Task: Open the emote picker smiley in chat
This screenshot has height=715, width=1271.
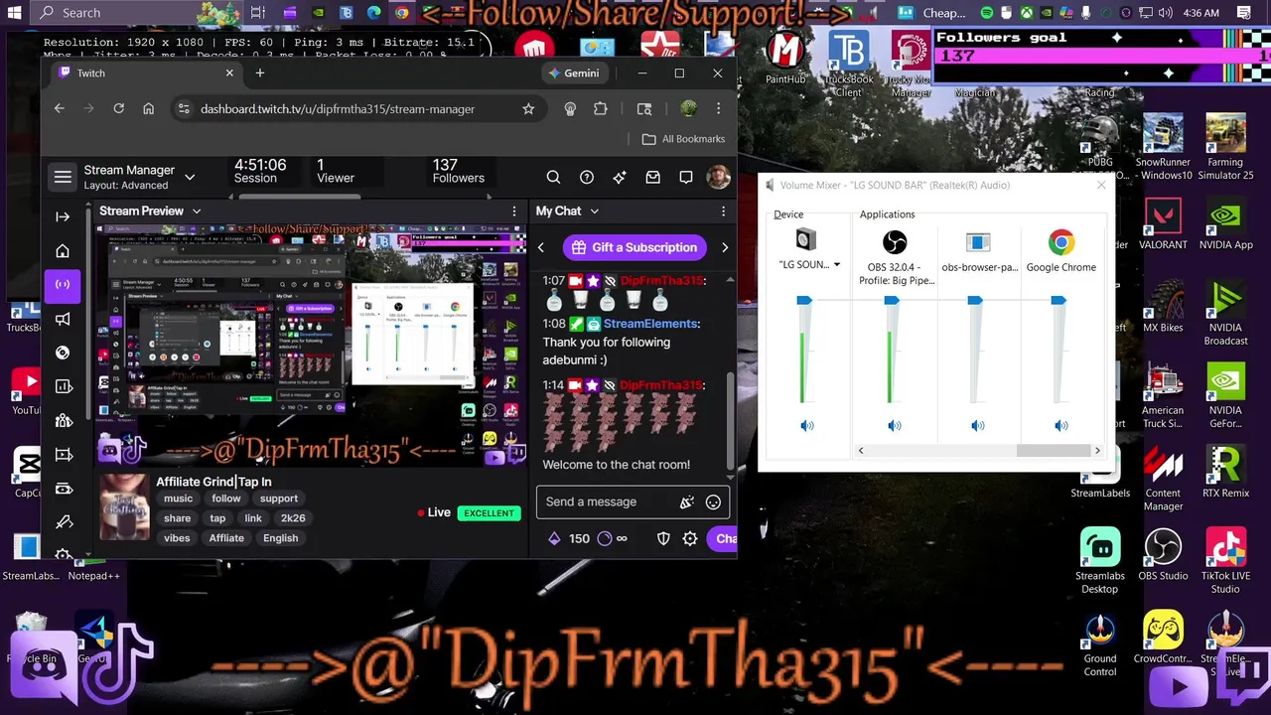Action: (x=713, y=501)
